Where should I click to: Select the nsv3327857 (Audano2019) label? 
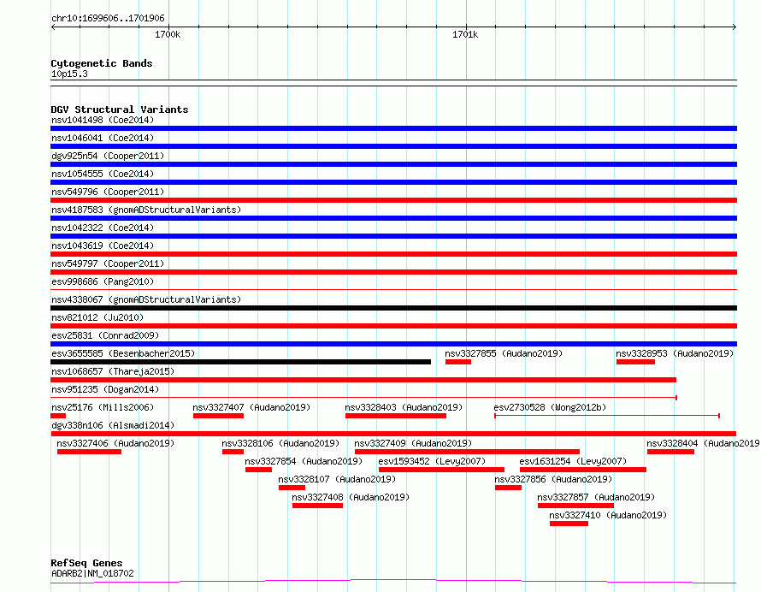click(x=596, y=497)
